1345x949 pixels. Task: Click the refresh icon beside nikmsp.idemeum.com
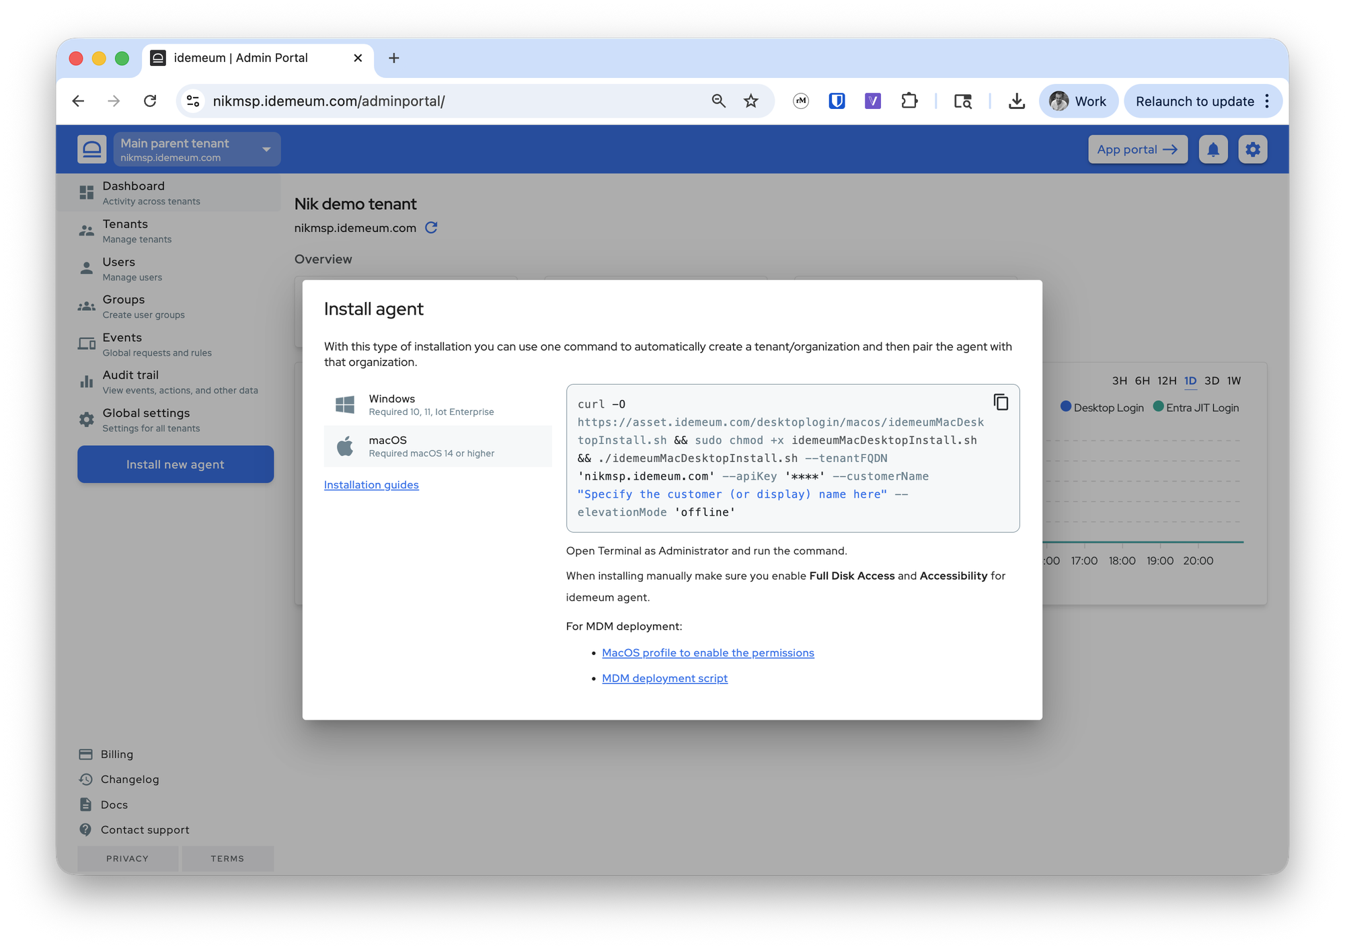pos(431,228)
